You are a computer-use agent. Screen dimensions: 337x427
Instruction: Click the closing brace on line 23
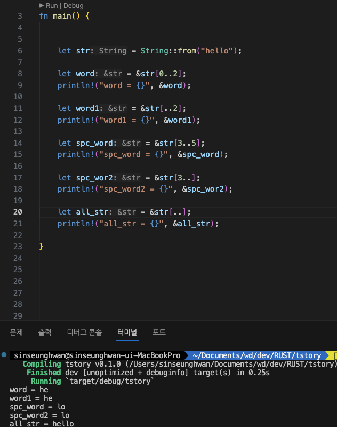pyautogui.click(x=41, y=247)
